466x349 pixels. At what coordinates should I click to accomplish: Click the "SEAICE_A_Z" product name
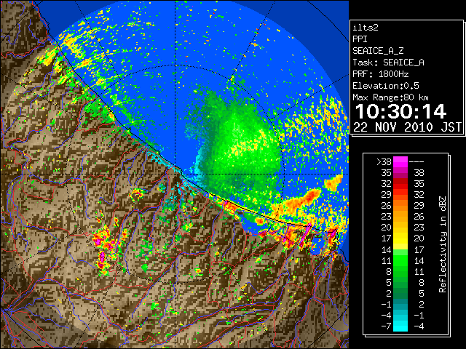pos(378,51)
